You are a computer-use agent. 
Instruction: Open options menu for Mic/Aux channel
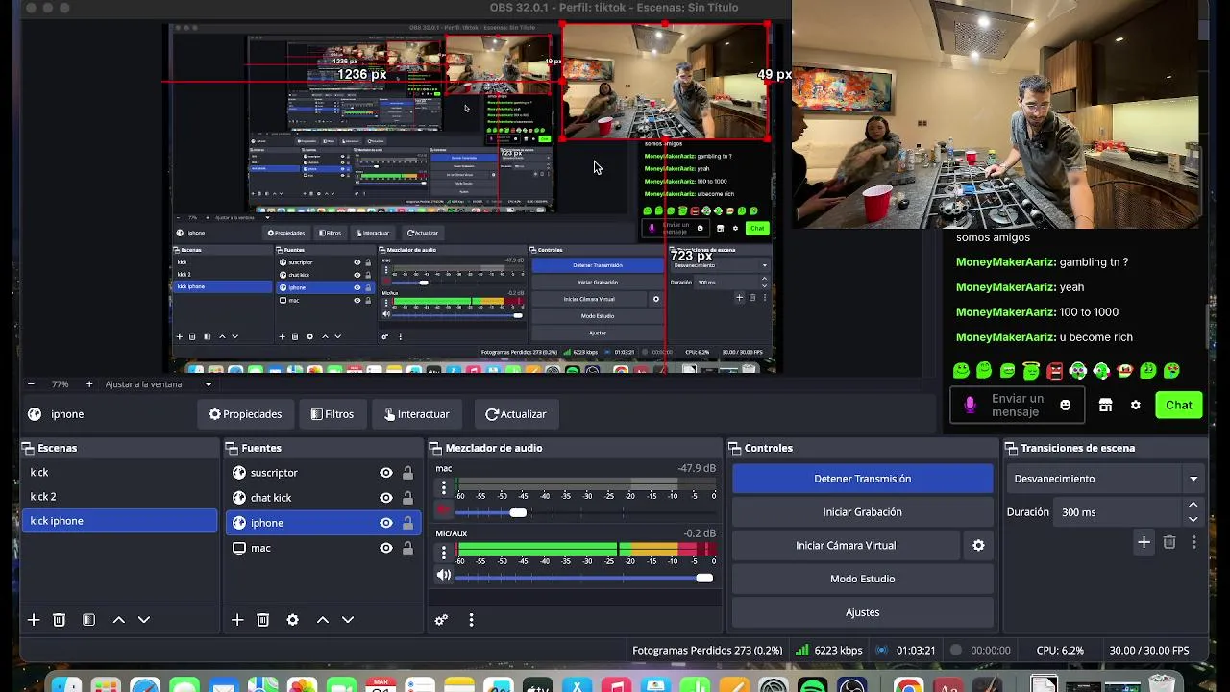coord(444,553)
